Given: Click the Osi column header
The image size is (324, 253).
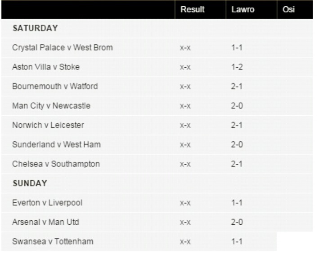Looking at the screenshot, I should [288, 9].
